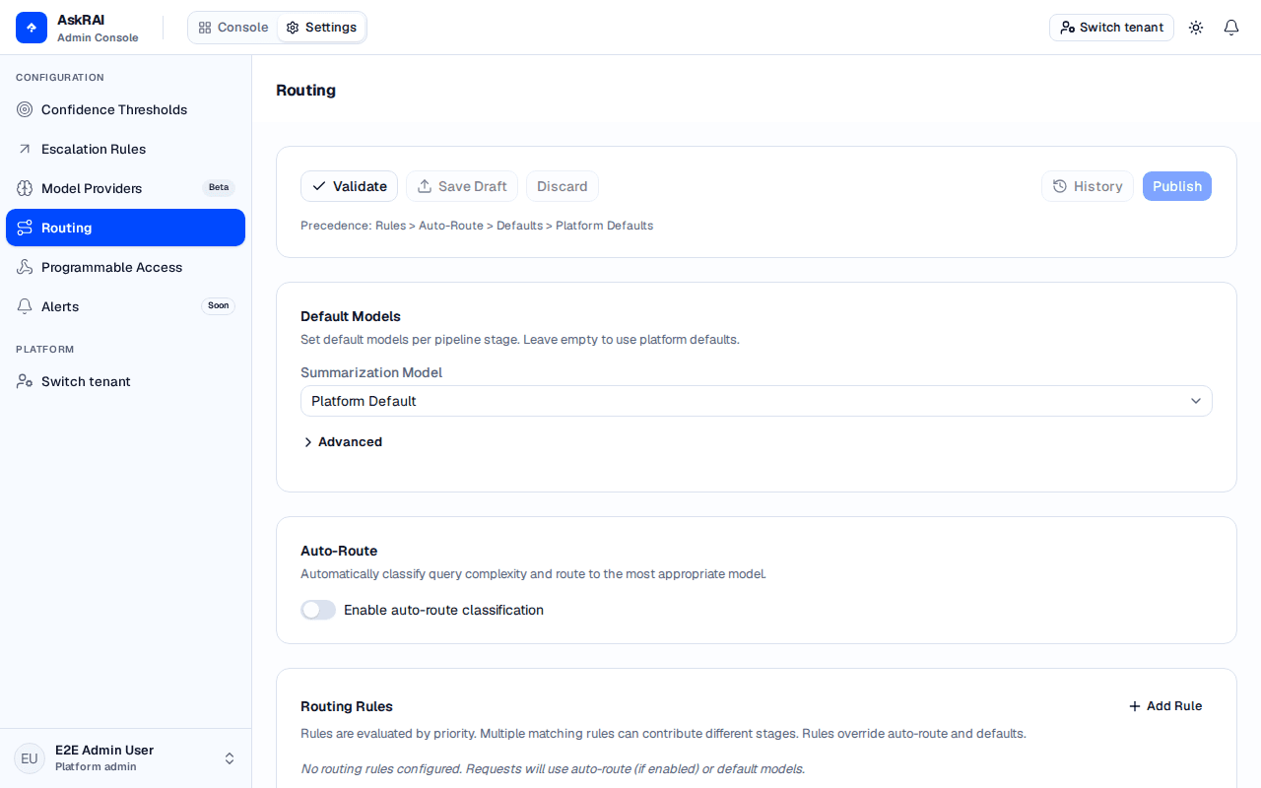The image size is (1261, 788).
Task: Click the Console grid icon
Action: 205,28
